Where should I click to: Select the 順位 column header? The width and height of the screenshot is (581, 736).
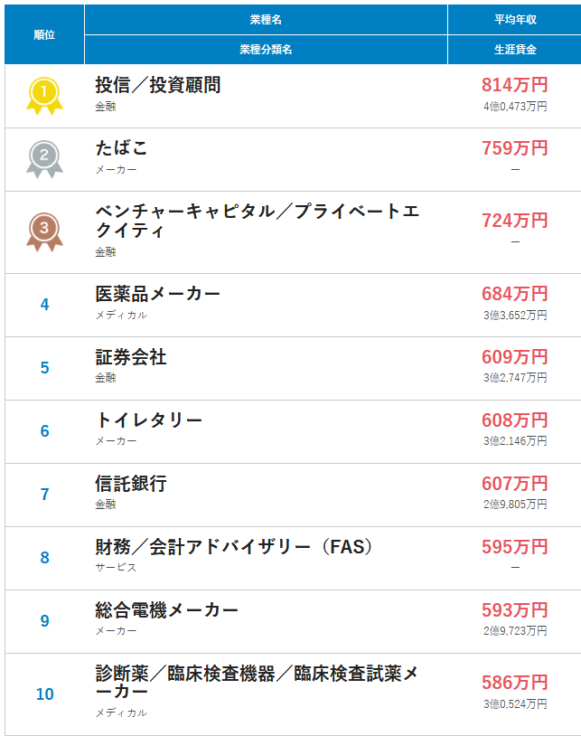click(x=44, y=34)
